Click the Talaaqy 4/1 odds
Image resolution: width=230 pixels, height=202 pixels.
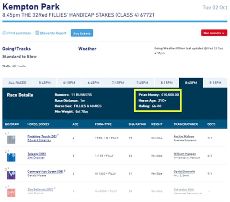click(209, 155)
